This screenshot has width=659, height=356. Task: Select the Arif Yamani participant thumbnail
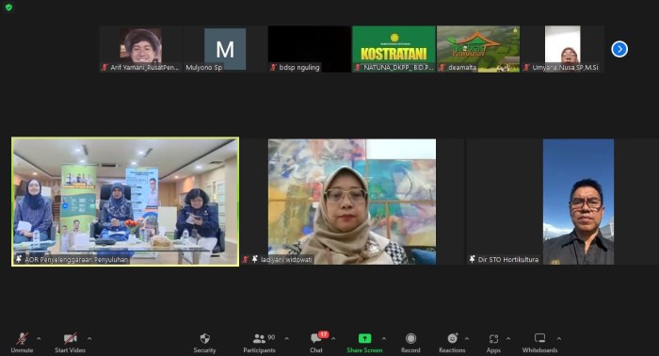click(141, 49)
